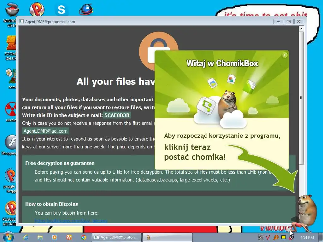Click the yellow square tray icon
Image resolution: width=323 pixels, height=242 pixels.
[x=284, y=237]
